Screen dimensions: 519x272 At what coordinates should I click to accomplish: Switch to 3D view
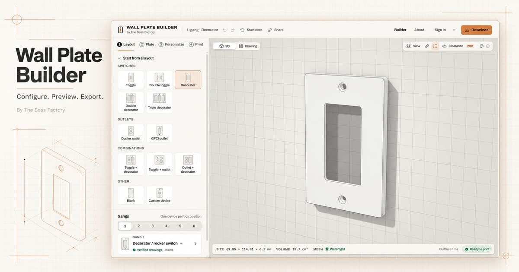tap(224, 46)
